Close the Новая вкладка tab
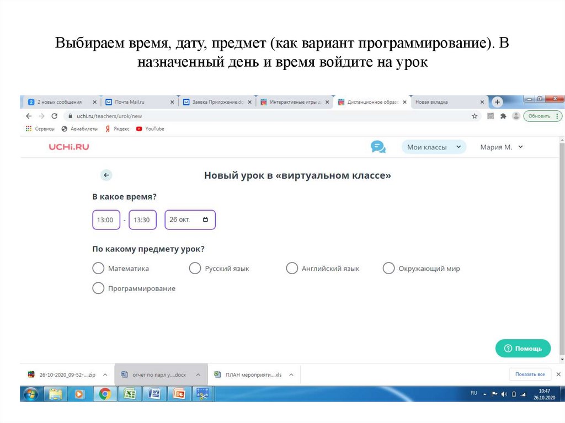The height and width of the screenshot is (423, 565). 482,102
